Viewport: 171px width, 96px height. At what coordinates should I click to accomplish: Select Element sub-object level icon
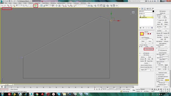coord(150,34)
